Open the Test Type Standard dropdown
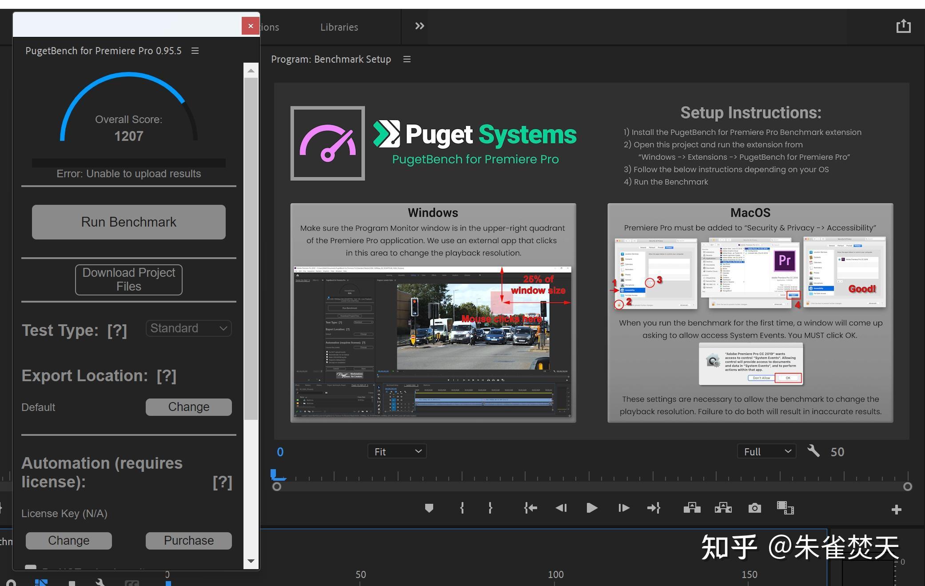 click(188, 328)
